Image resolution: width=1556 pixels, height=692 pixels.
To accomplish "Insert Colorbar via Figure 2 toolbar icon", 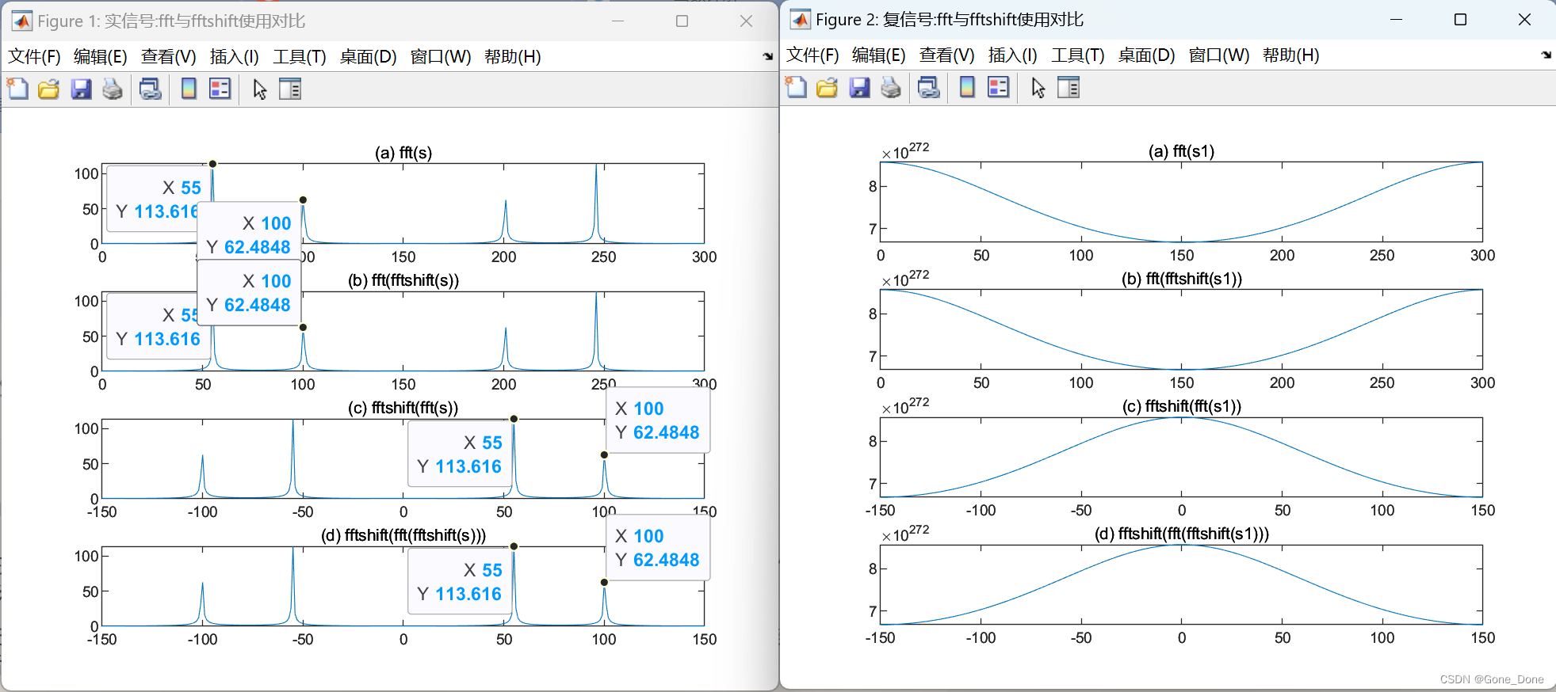I will click(x=967, y=87).
